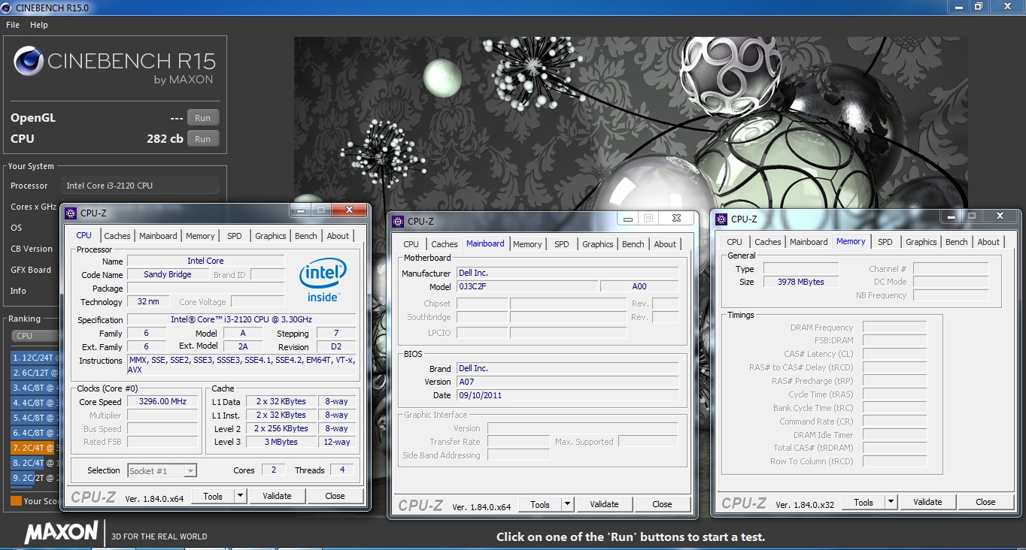
Task: Click the Core Speed value 3296.00 MHz
Action: [162, 402]
